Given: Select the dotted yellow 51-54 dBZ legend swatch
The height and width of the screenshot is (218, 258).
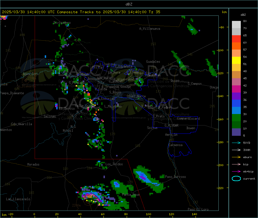Looking at the screenshot, I should pyautogui.click(x=236, y=60).
